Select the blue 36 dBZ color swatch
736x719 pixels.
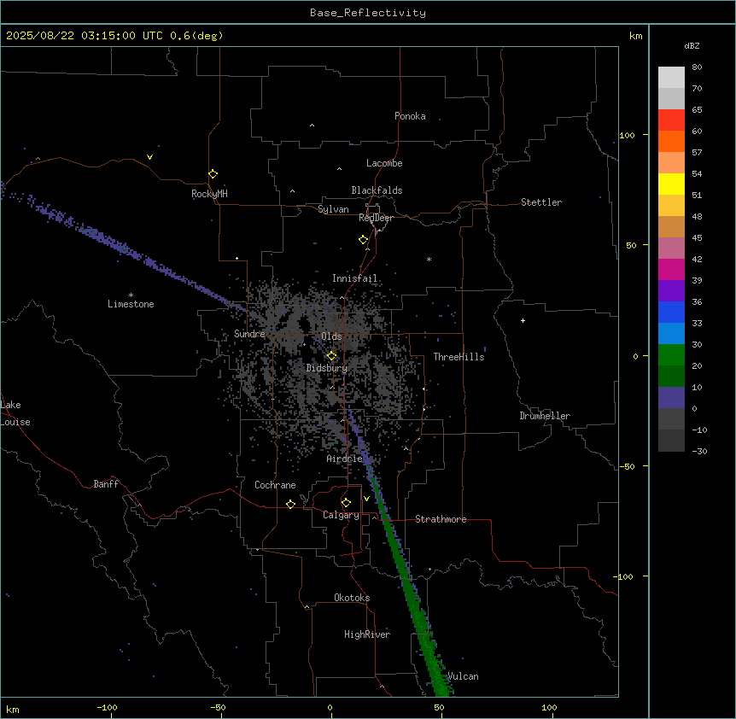tap(671, 312)
